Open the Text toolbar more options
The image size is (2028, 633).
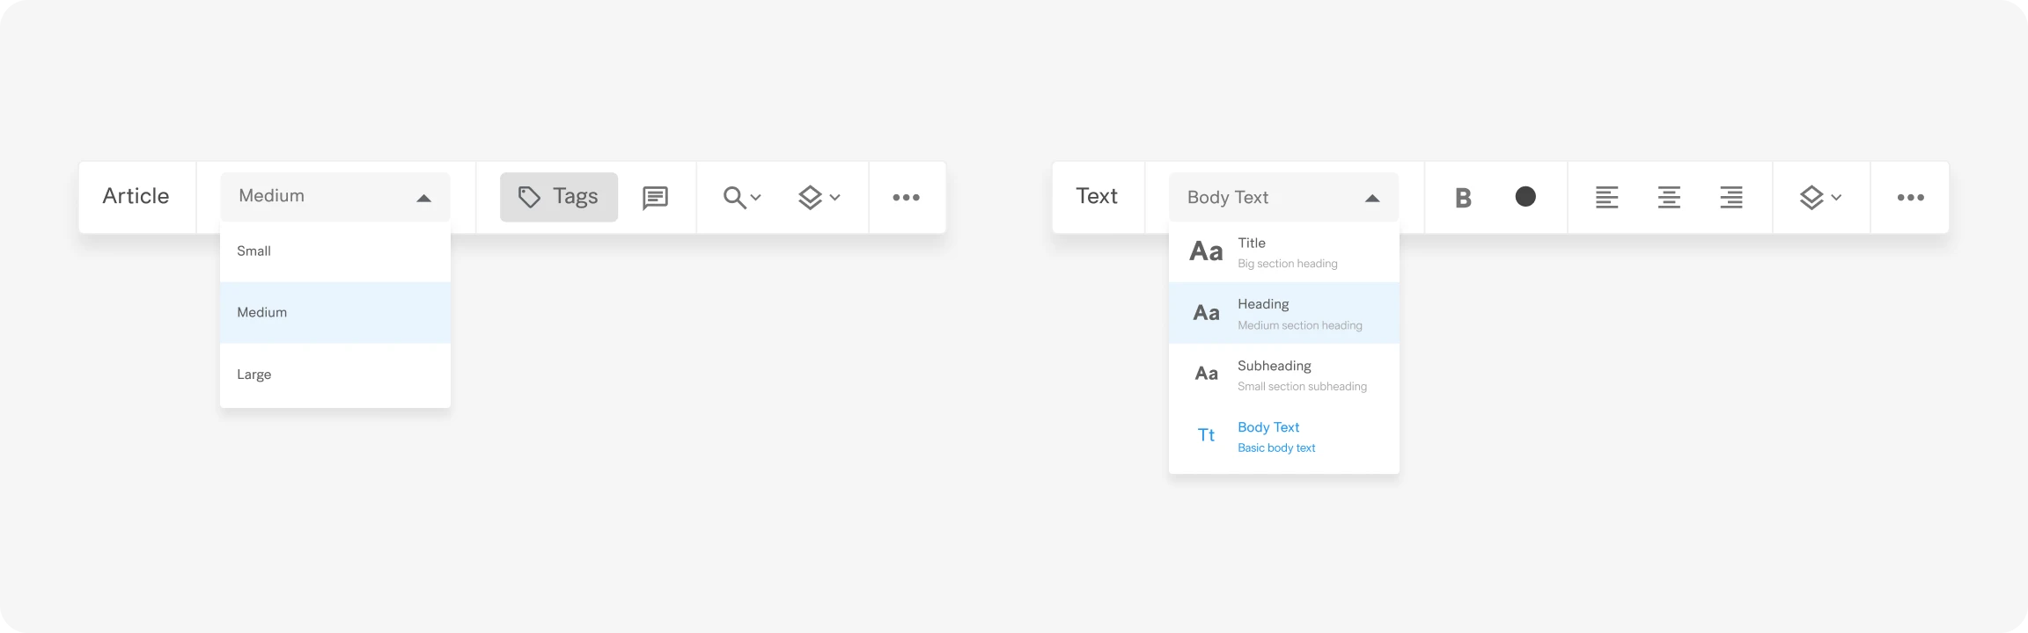[x=1910, y=198]
